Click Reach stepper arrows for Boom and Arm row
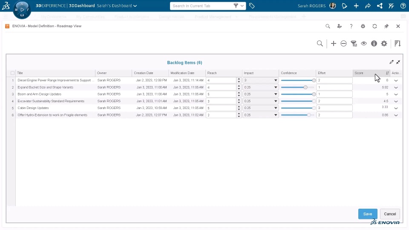 tap(239, 94)
